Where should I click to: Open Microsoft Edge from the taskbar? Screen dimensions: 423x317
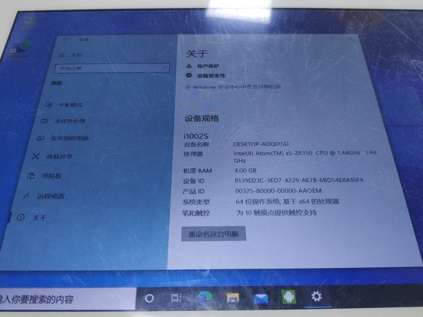[x=205, y=297]
